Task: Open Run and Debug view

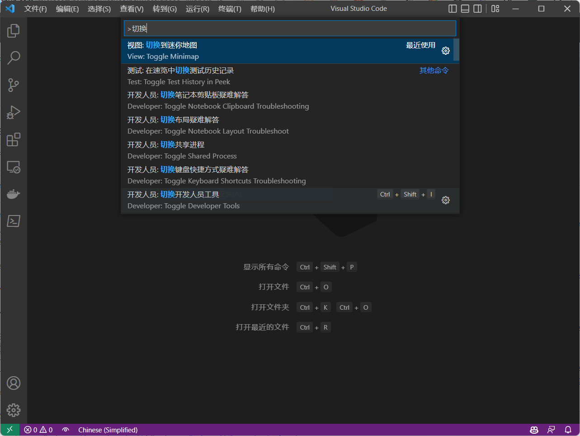Action: (x=14, y=112)
